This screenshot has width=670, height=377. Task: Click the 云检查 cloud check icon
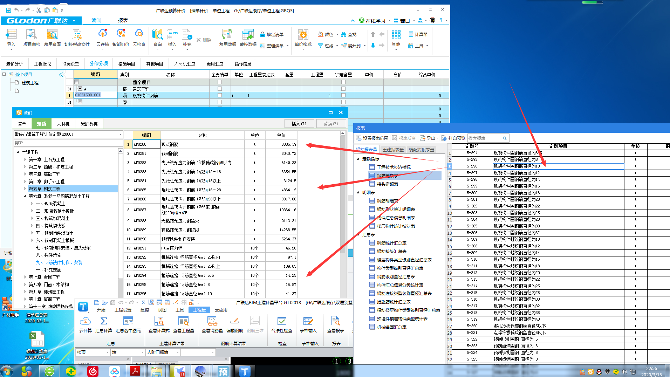[x=139, y=38]
